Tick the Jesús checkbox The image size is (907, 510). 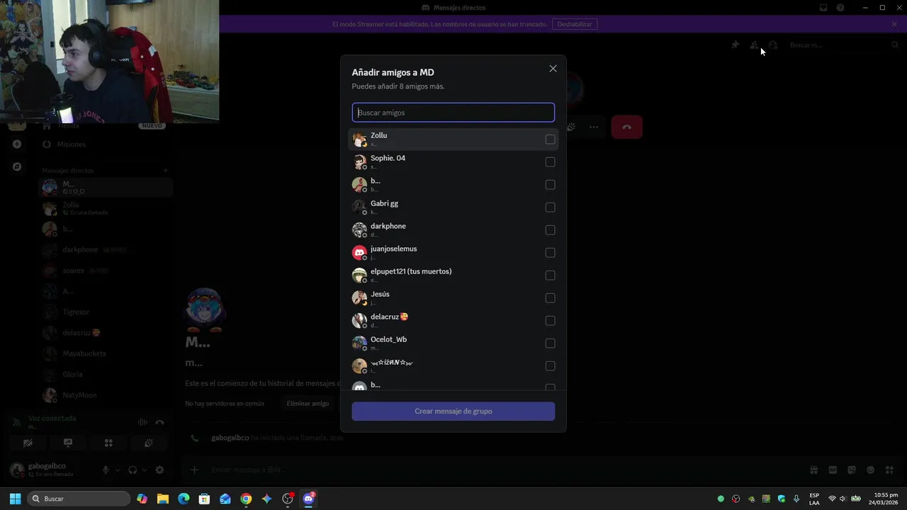[x=550, y=298]
